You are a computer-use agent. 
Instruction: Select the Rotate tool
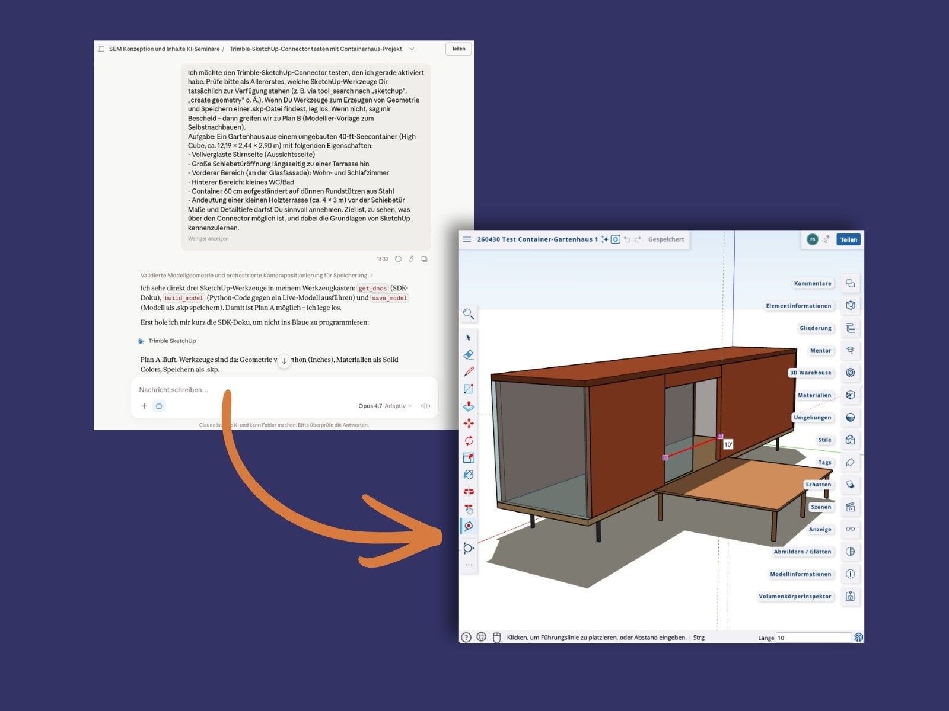[469, 440]
